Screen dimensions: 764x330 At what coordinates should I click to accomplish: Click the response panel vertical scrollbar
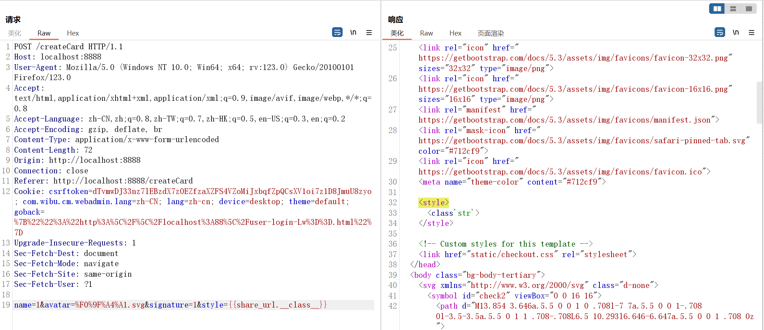coord(759,103)
